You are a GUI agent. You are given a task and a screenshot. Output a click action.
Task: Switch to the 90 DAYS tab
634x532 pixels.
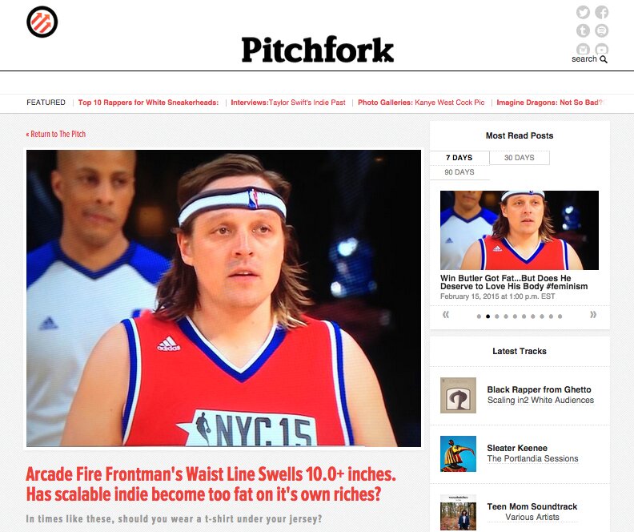coord(459,172)
